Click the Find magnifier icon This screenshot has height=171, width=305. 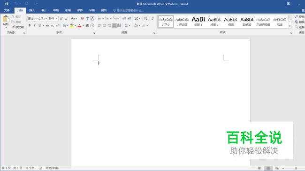tap(297, 17)
